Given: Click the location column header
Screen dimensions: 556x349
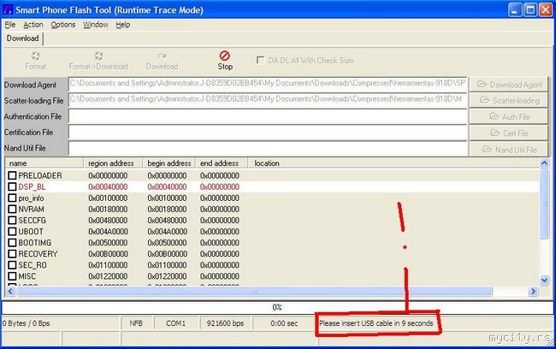Looking at the screenshot, I should pyautogui.click(x=393, y=163).
